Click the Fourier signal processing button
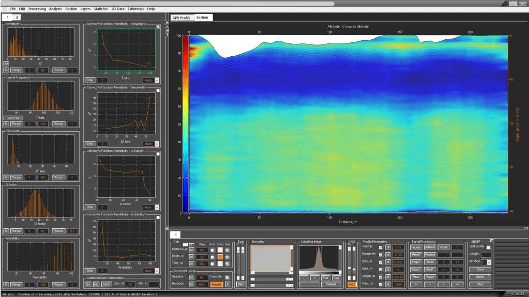 pyautogui.click(x=416, y=247)
